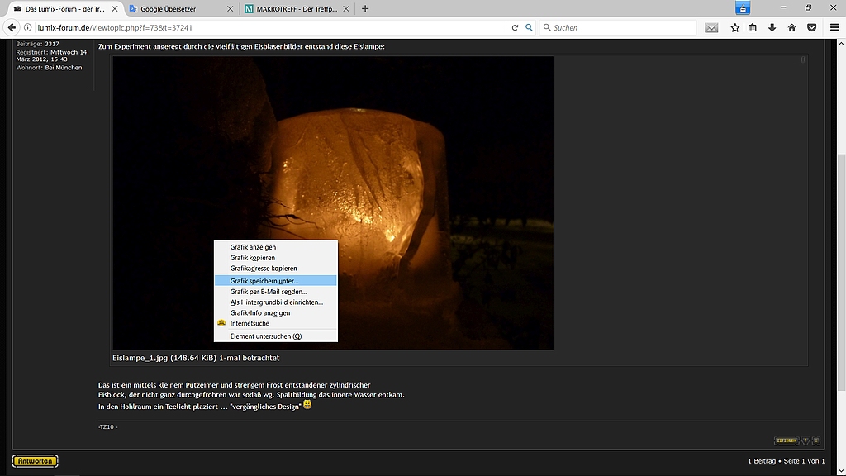
Task: Open the Firefox hamburger menu icon
Action: 834,26
